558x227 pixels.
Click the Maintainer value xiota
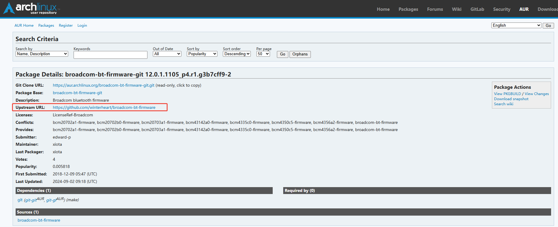coord(57,145)
